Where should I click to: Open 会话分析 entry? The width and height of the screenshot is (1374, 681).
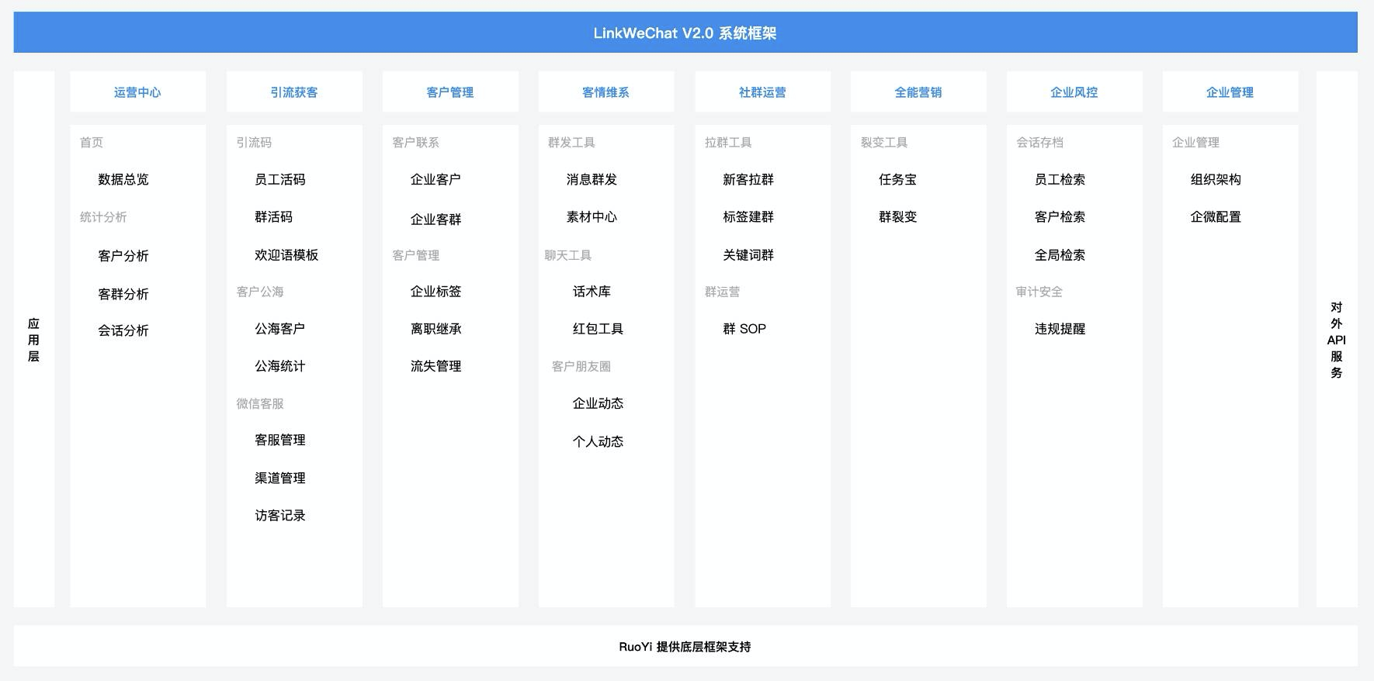pos(123,330)
